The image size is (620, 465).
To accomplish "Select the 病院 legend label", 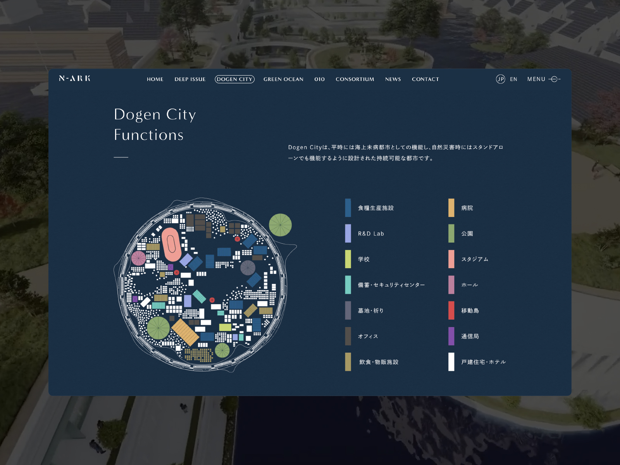I will click(x=467, y=208).
